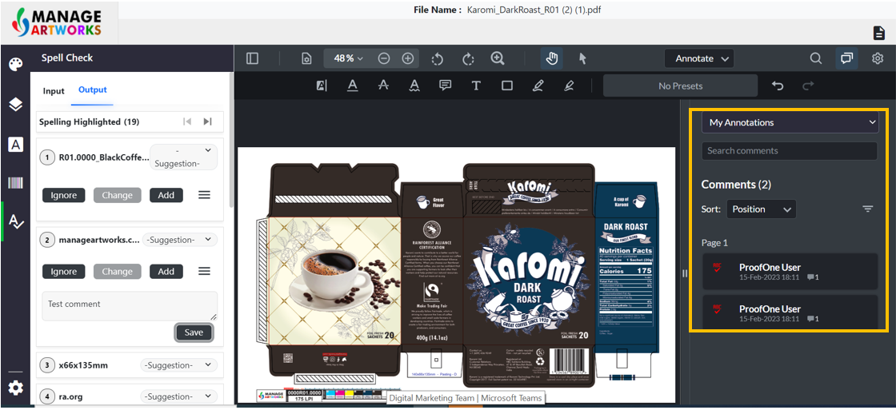Screen dimensions: 896x410
Task: Click the Search comments field
Action: pyautogui.click(x=789, y=151)
